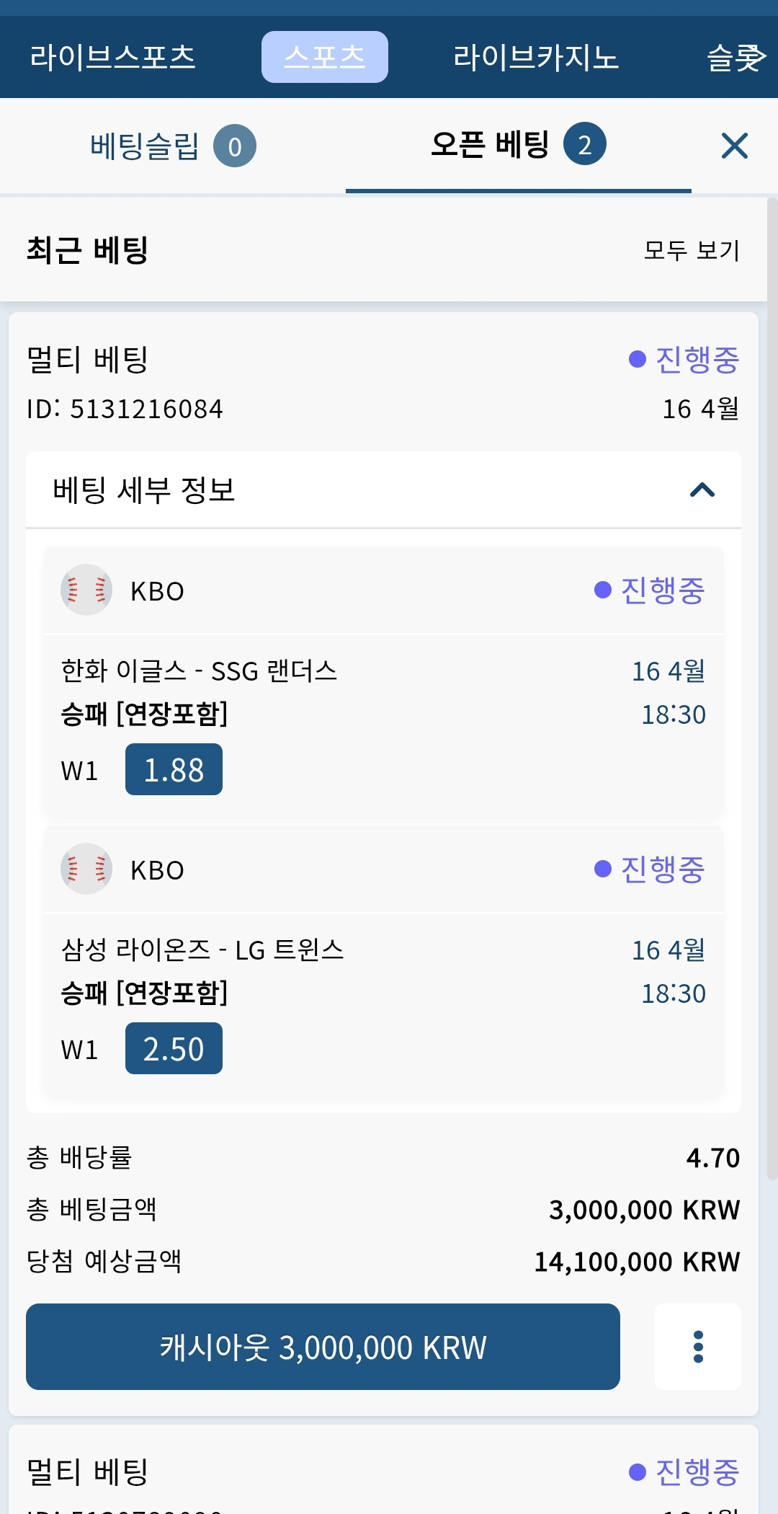Click the 1.88 odds box
This screenshot has width=778, height=1514.
(x=174, y=770)
